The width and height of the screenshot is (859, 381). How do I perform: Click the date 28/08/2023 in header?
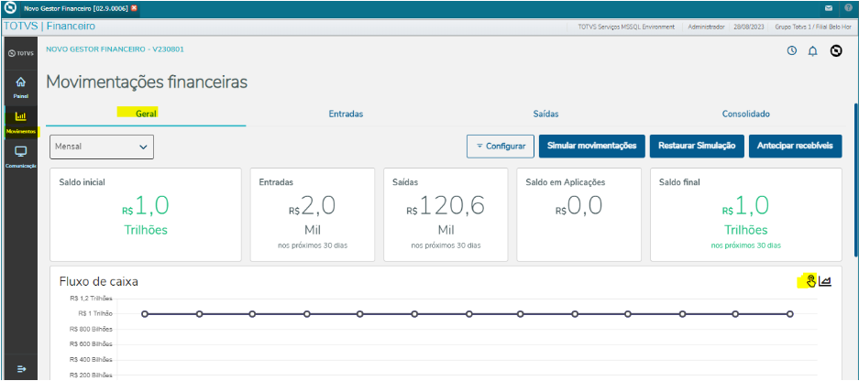coord(748,27)
